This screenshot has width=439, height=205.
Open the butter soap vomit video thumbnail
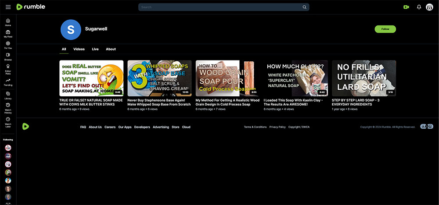91,78
